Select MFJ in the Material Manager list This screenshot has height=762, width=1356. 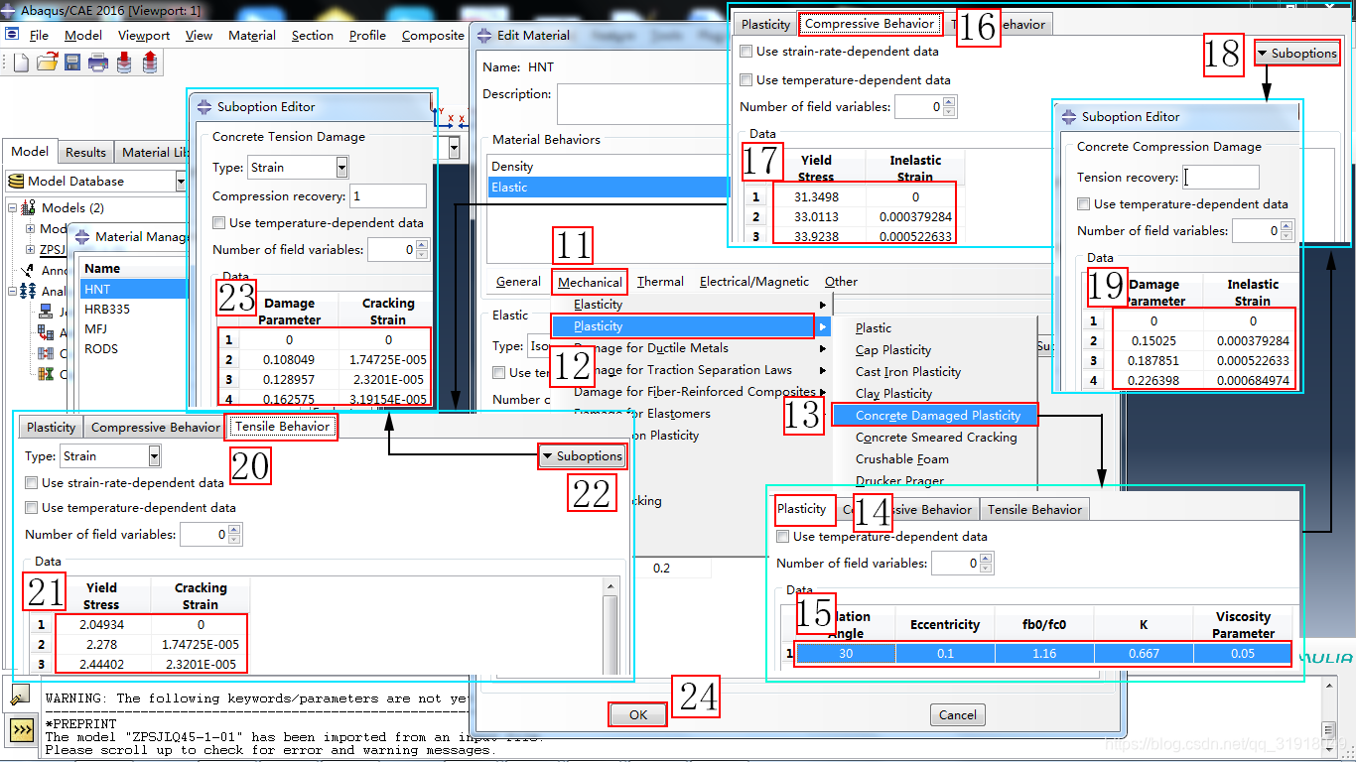pos(96,328)
